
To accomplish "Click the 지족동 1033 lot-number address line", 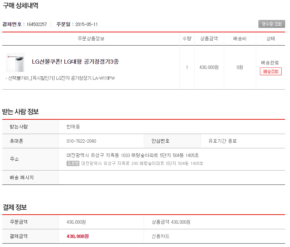I will pyautogui.click(x=132, y=155).
